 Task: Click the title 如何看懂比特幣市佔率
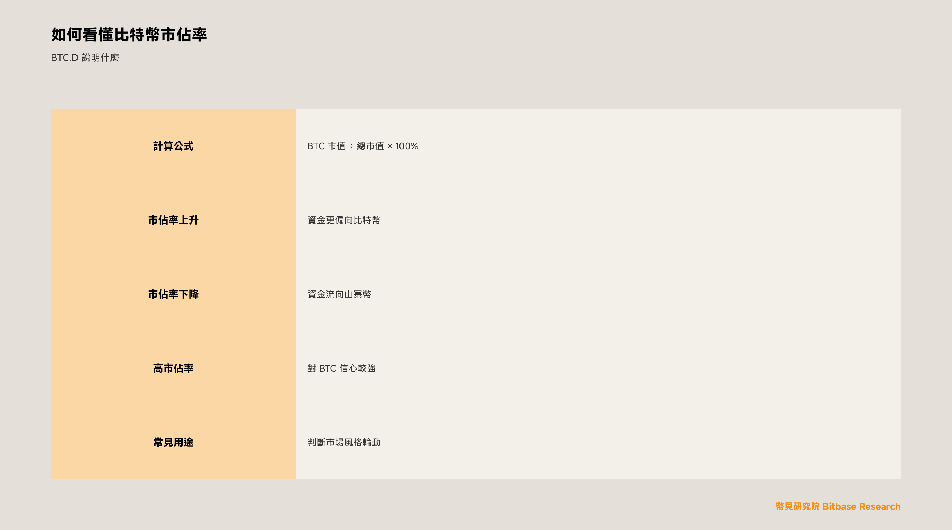129,35
